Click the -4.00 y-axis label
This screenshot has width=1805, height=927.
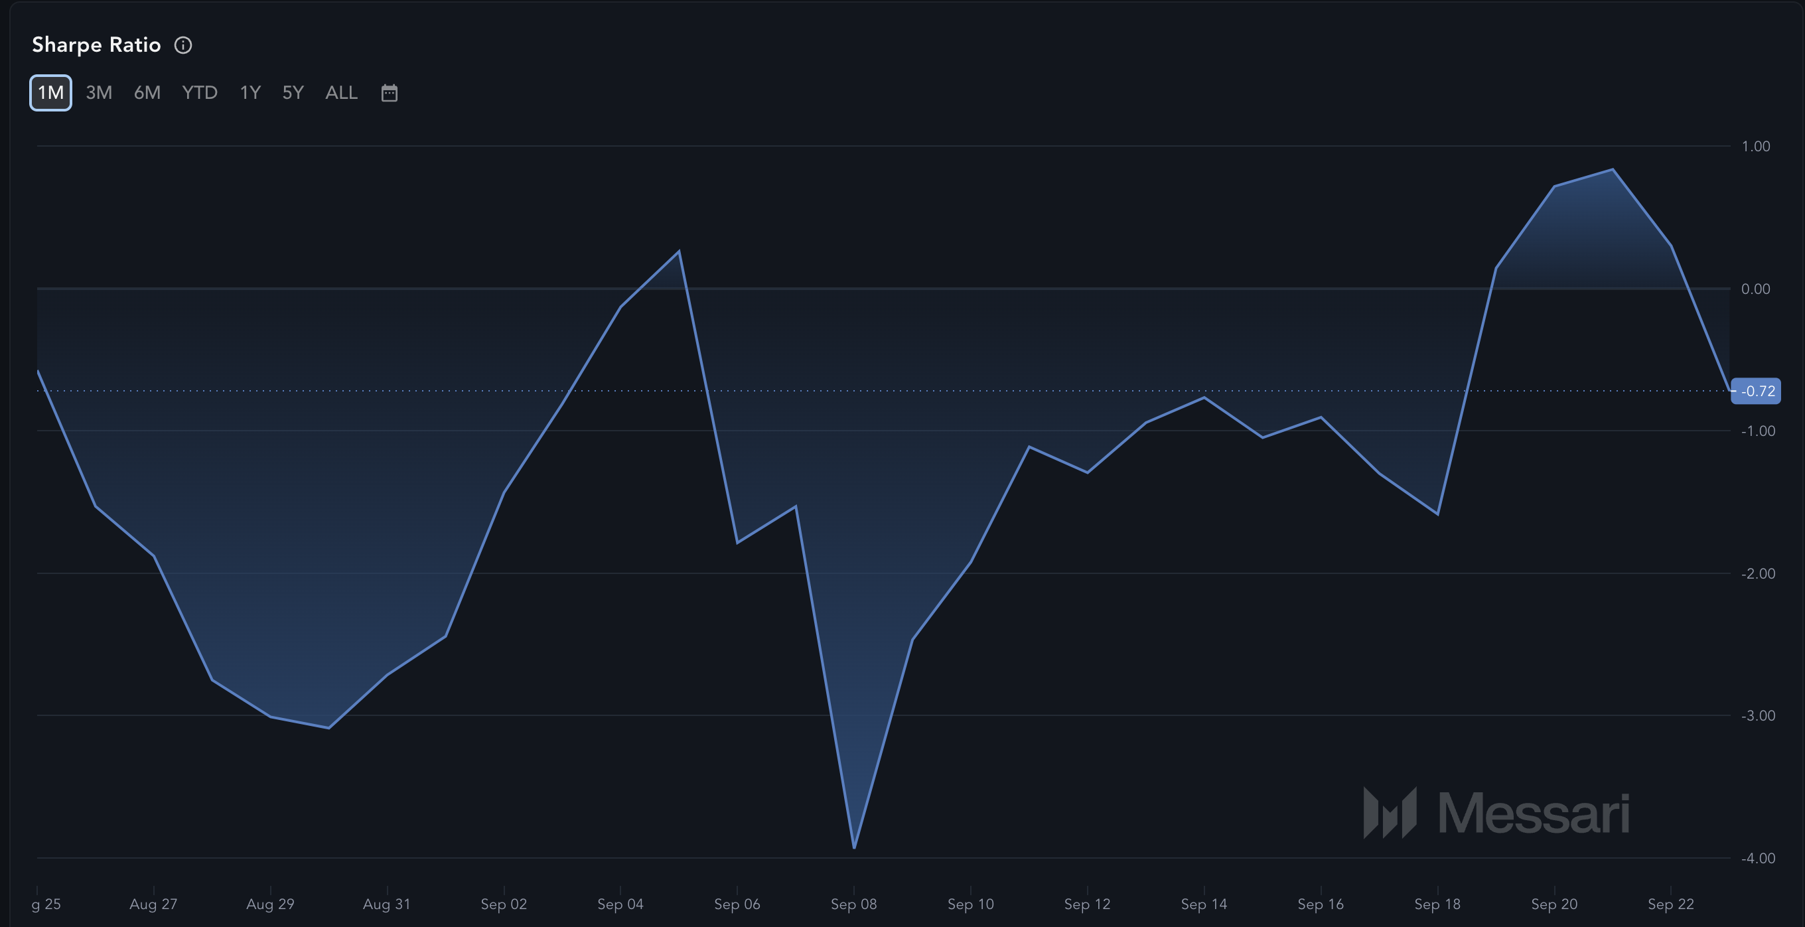tap(1757, 859)
